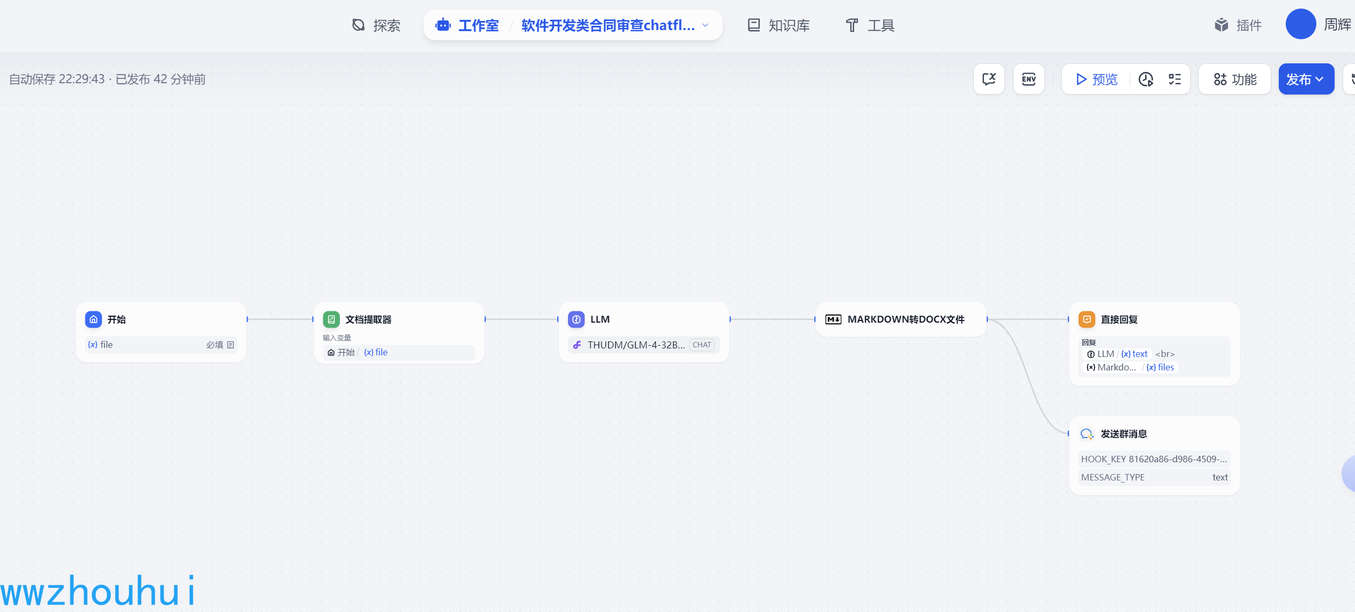Open the checklist icon next to preview
The image size is (1355, 612).
[x=1175, y=79]
